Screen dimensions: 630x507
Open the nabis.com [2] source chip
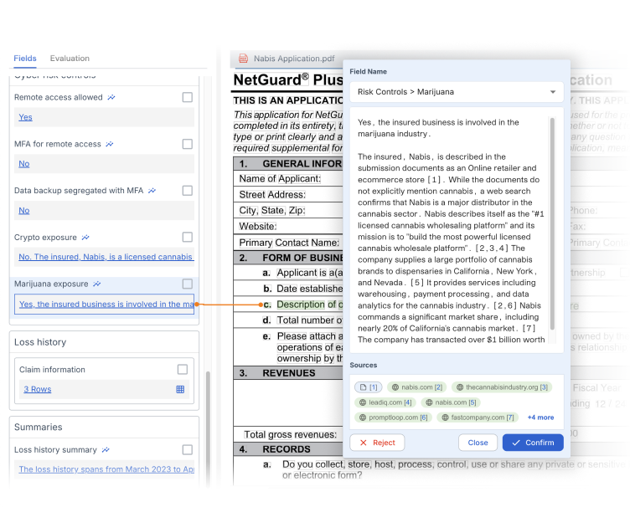point(417,387)
